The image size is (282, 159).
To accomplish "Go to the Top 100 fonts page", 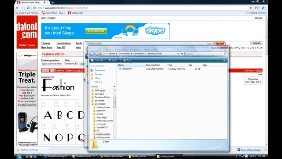I will coord(61,48).
